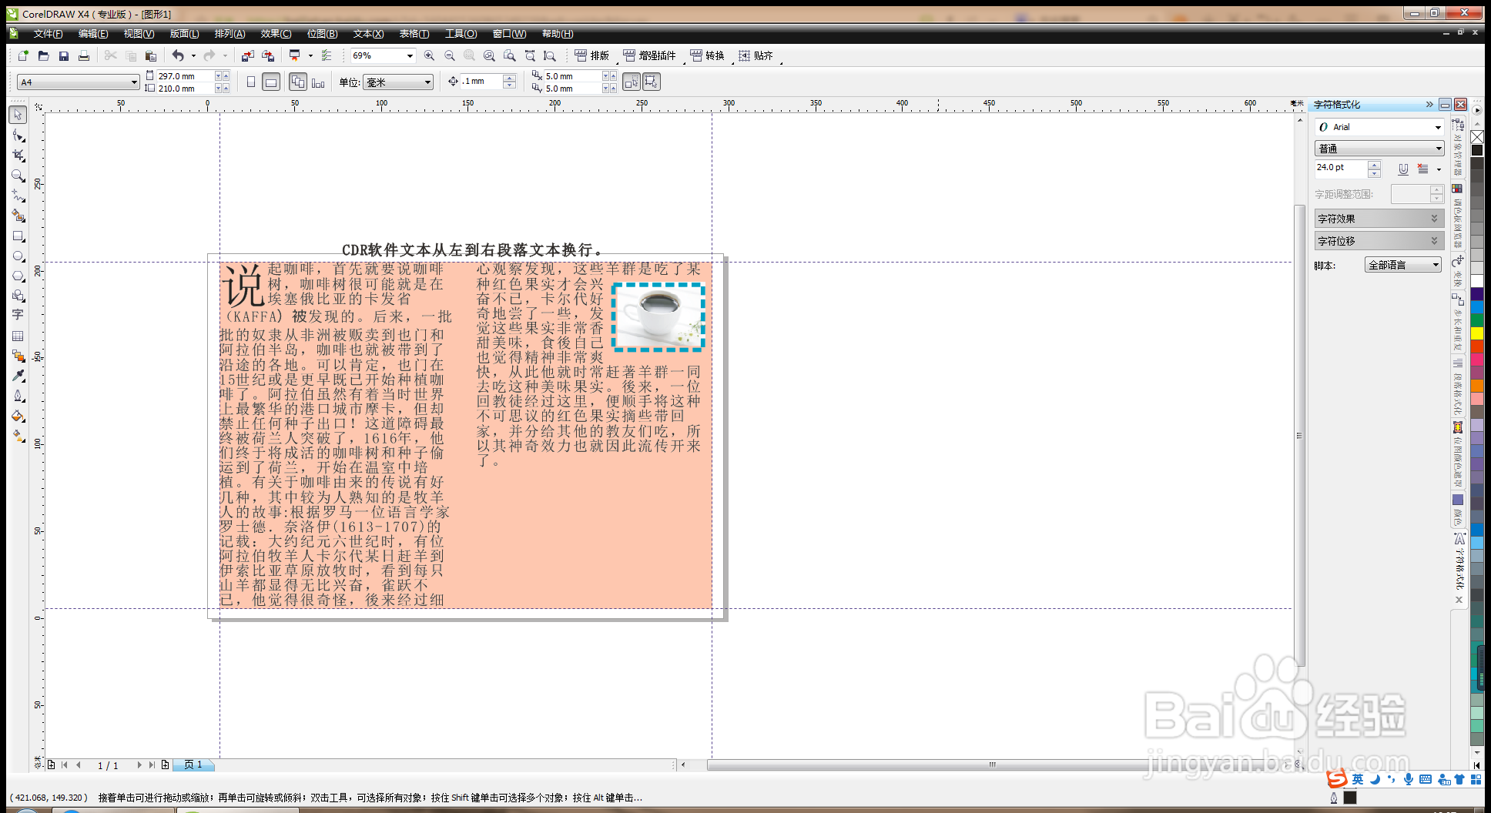Select the Freehand curve tool
Screen dimensions: 1491x813
pos(18,196)
